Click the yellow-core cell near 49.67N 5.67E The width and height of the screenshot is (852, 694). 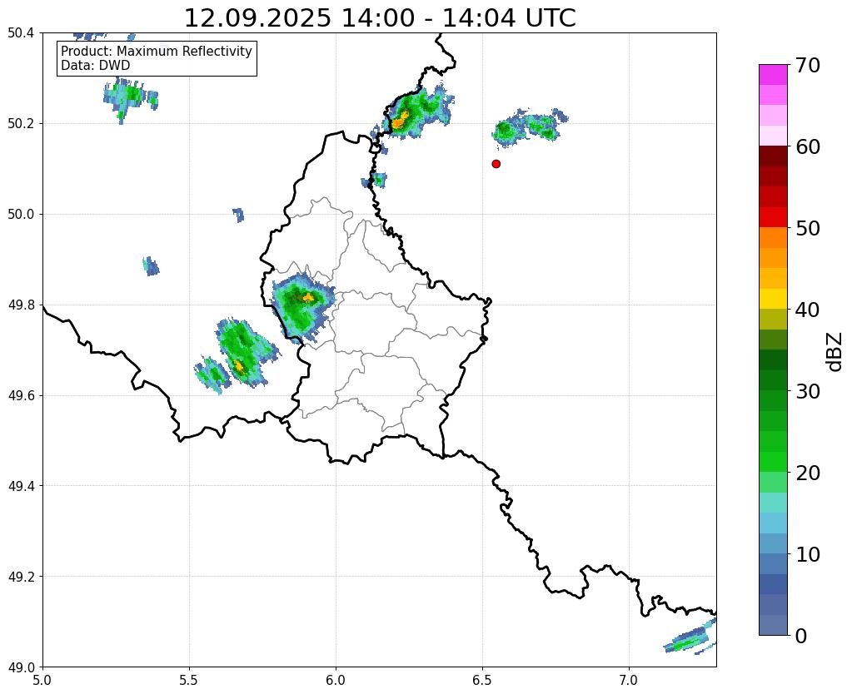click(246, 353)
